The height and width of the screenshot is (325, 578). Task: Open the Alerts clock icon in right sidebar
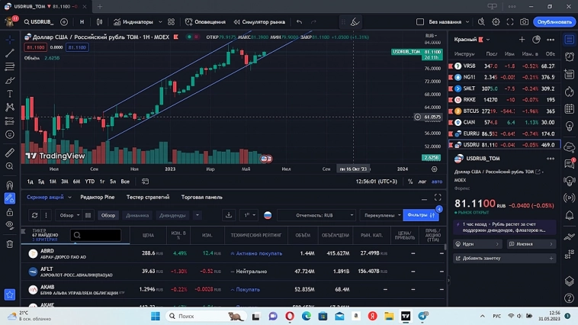570,56
